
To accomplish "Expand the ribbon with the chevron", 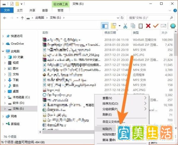I will [170, 10].
